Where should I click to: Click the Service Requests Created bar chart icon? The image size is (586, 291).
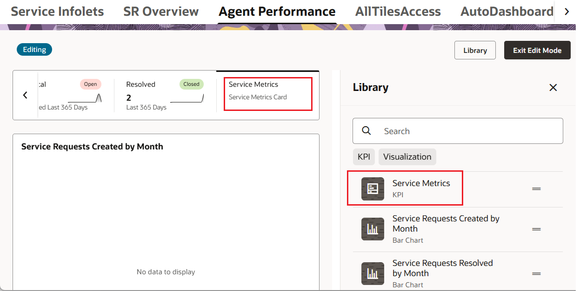373,229
